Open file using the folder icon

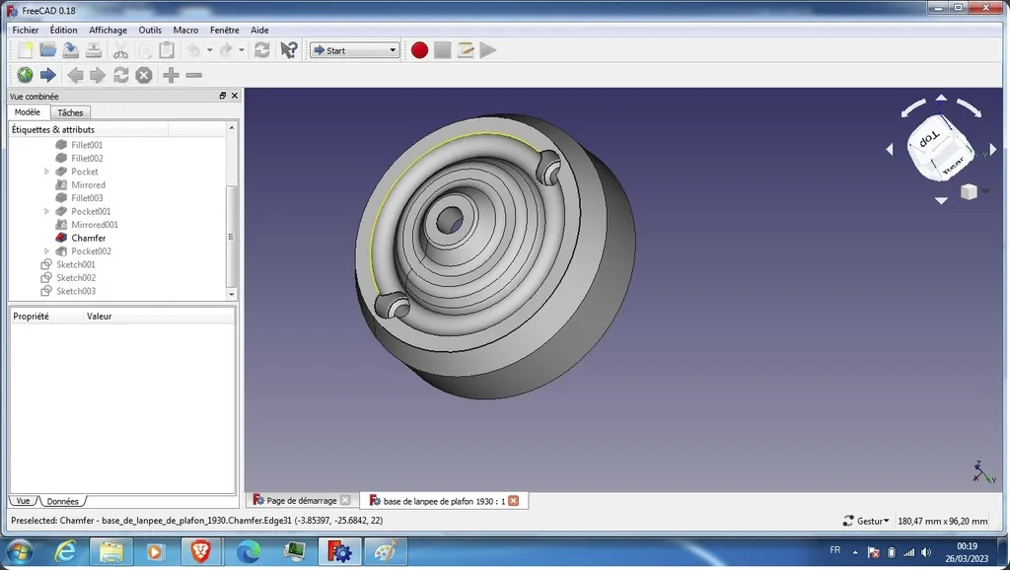(47, 50)
